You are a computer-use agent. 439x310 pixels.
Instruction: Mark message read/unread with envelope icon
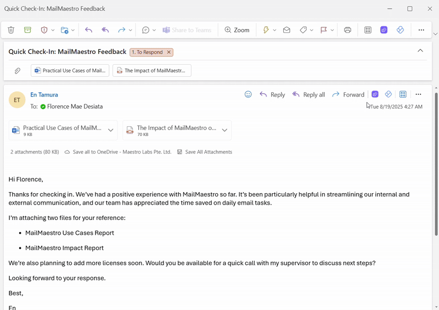click(286, 30)
